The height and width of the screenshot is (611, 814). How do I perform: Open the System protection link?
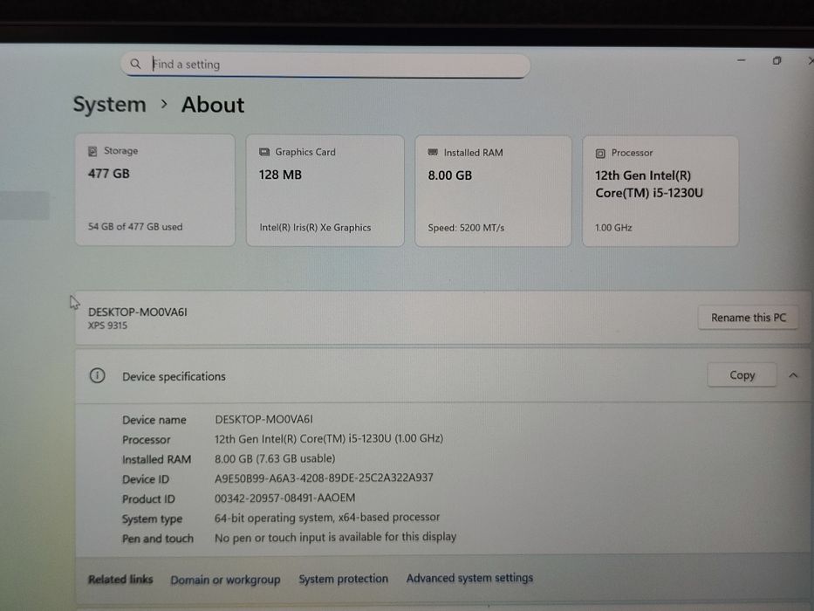point(343,579)
